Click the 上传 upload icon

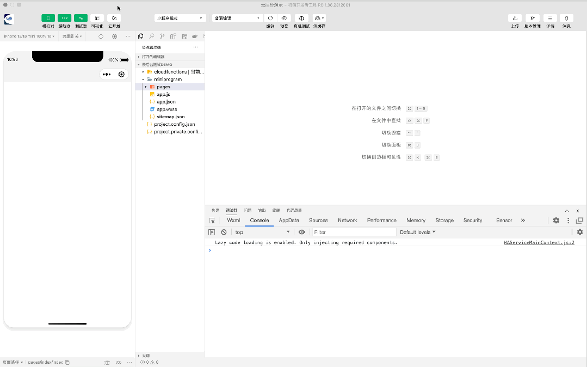pos(515,18)
